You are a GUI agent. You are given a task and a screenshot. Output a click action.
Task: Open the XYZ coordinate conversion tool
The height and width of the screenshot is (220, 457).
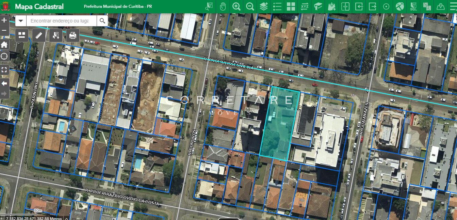pyautogui.click(x=305, y=6)
